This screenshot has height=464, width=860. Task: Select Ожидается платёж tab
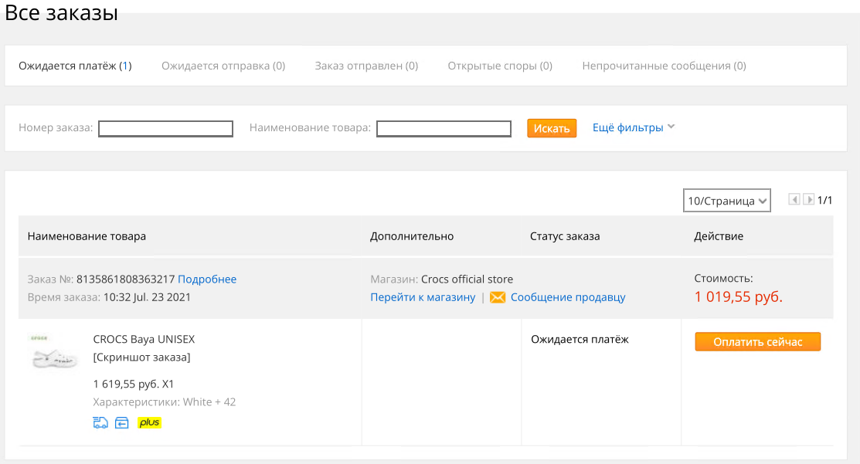click(75, 66)
